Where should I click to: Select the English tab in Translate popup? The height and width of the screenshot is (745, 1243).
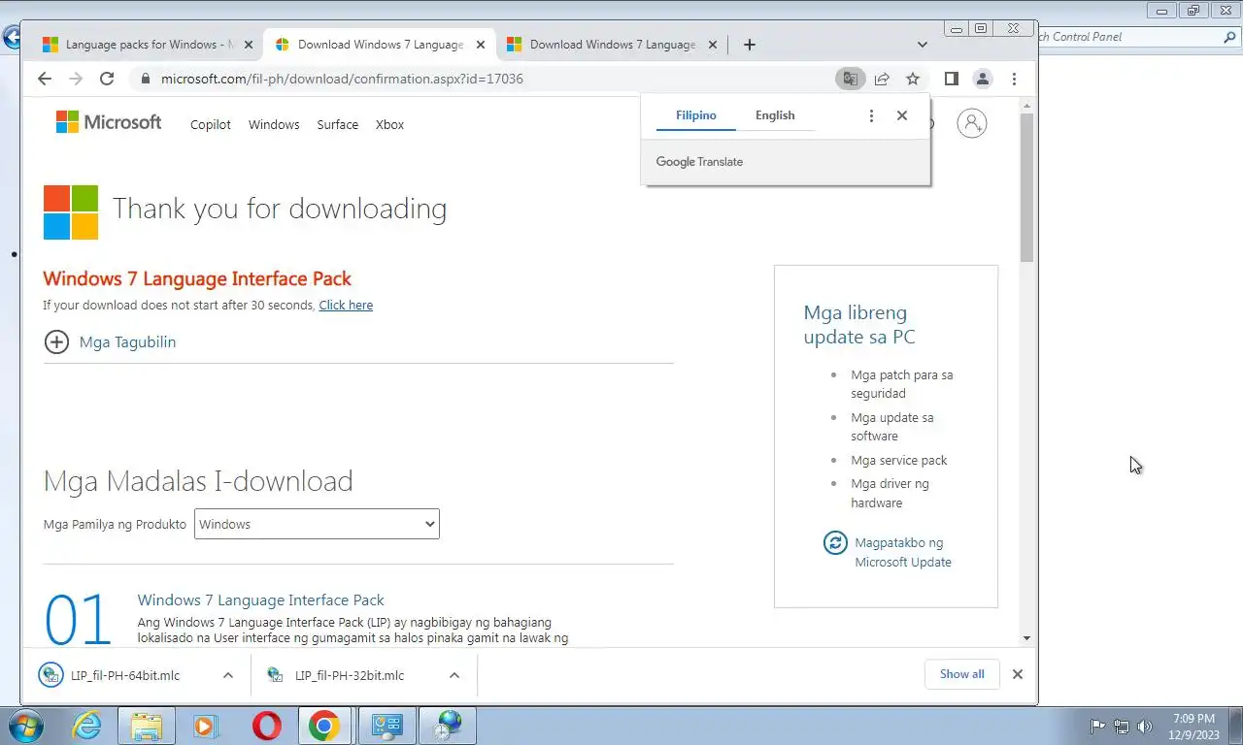coord(775,115)
